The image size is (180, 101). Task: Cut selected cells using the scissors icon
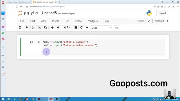click(33, 27)
